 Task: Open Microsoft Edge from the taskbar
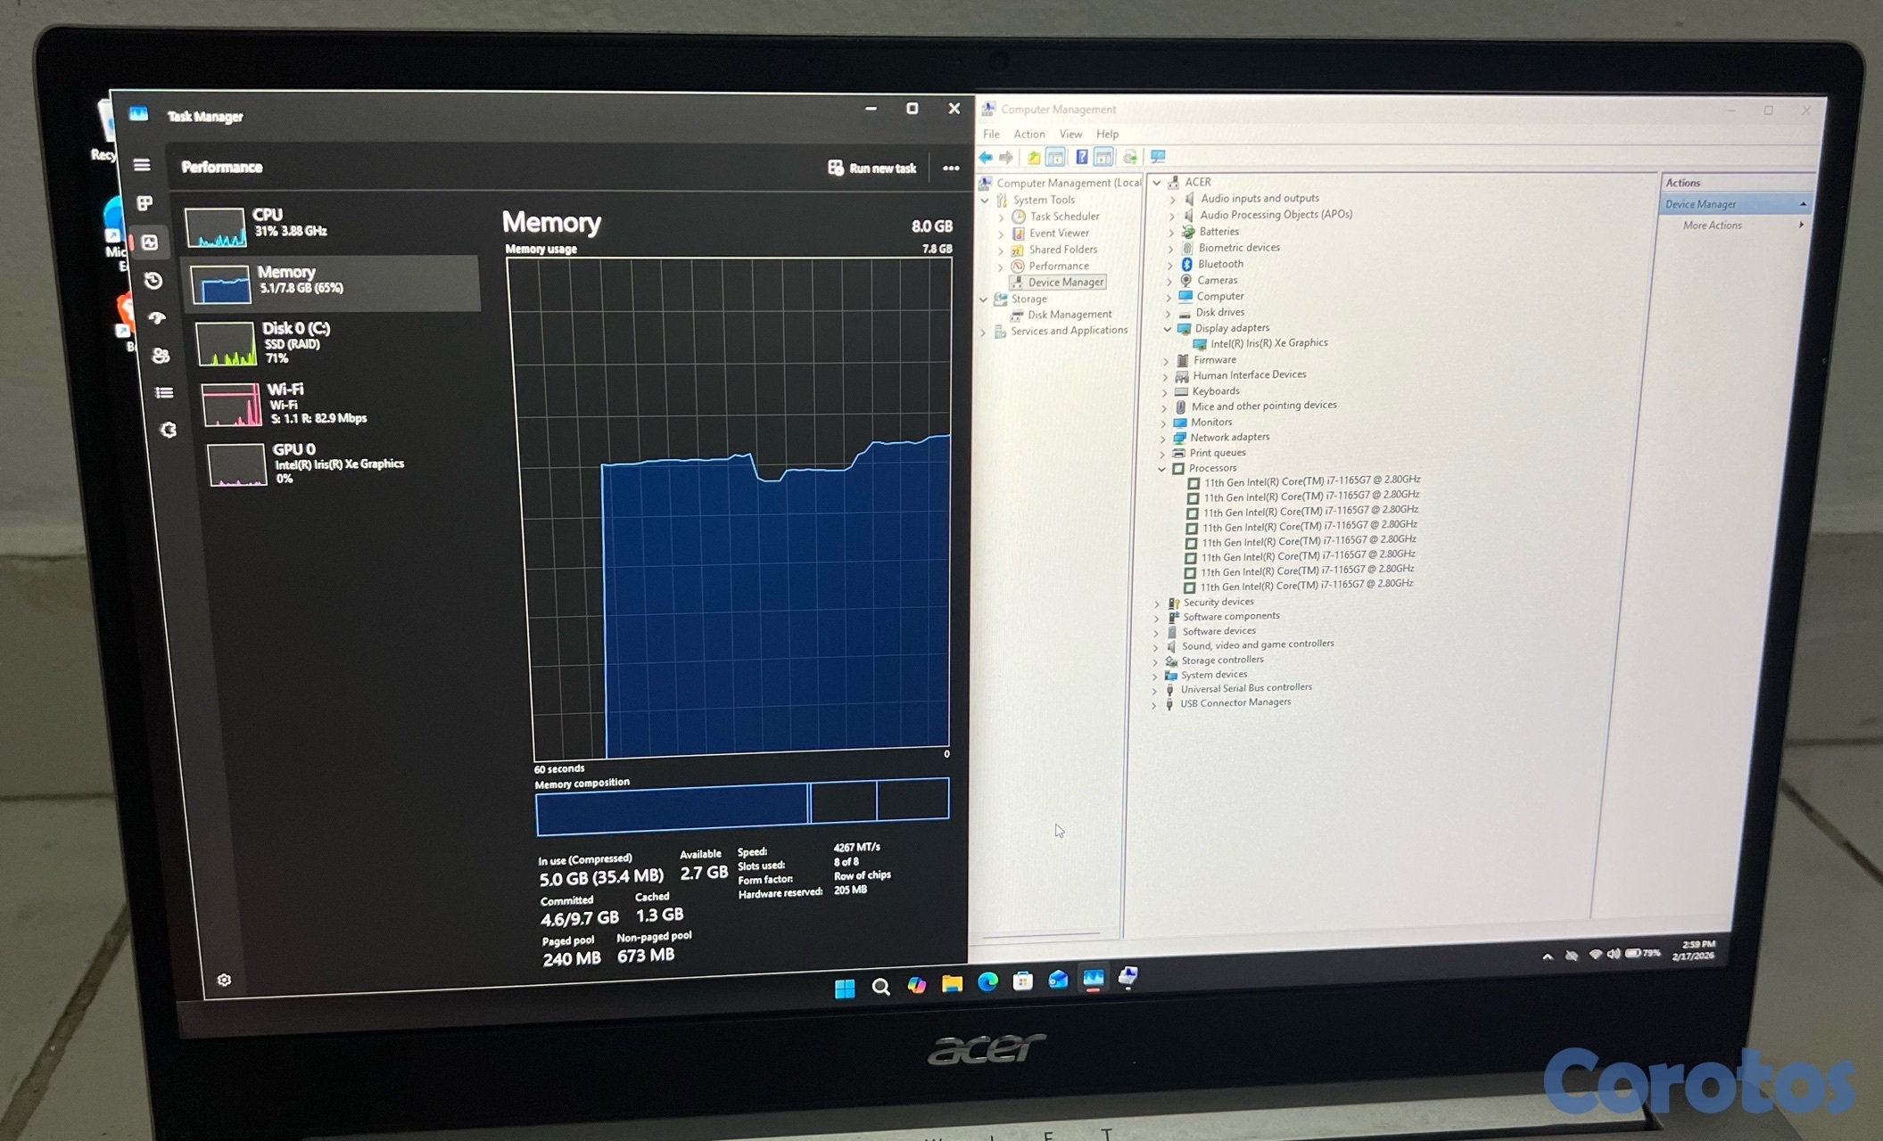point(987,981)
